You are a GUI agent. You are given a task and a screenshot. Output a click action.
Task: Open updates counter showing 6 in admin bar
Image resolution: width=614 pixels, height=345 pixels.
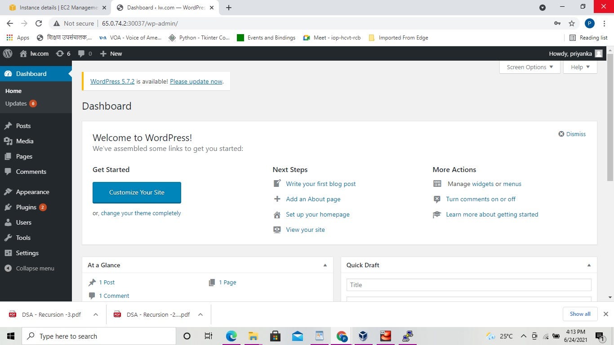pos(63,53)
